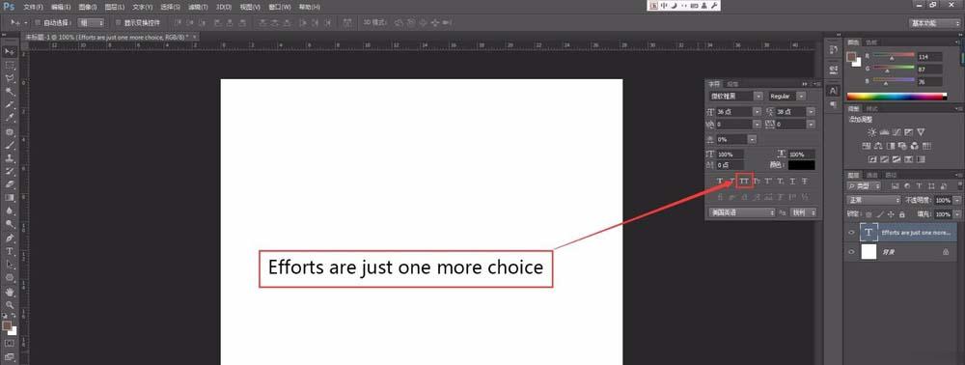Toggle visibility of the 背景 layer
This screenshot has width=965, height=365.
click(x=851, y=252)
